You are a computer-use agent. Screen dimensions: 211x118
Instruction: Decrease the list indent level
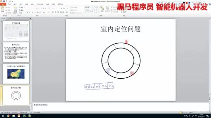tap(61, 9)
